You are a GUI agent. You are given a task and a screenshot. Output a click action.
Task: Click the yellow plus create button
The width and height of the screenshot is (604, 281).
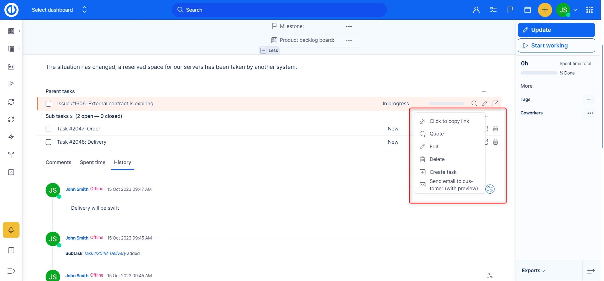point(545,10)
